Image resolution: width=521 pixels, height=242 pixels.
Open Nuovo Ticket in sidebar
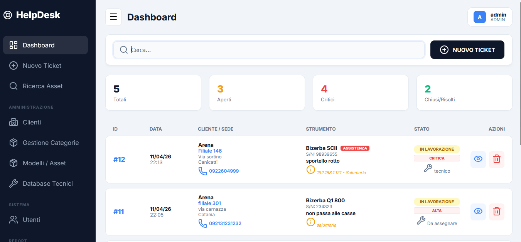pos(42,66)
